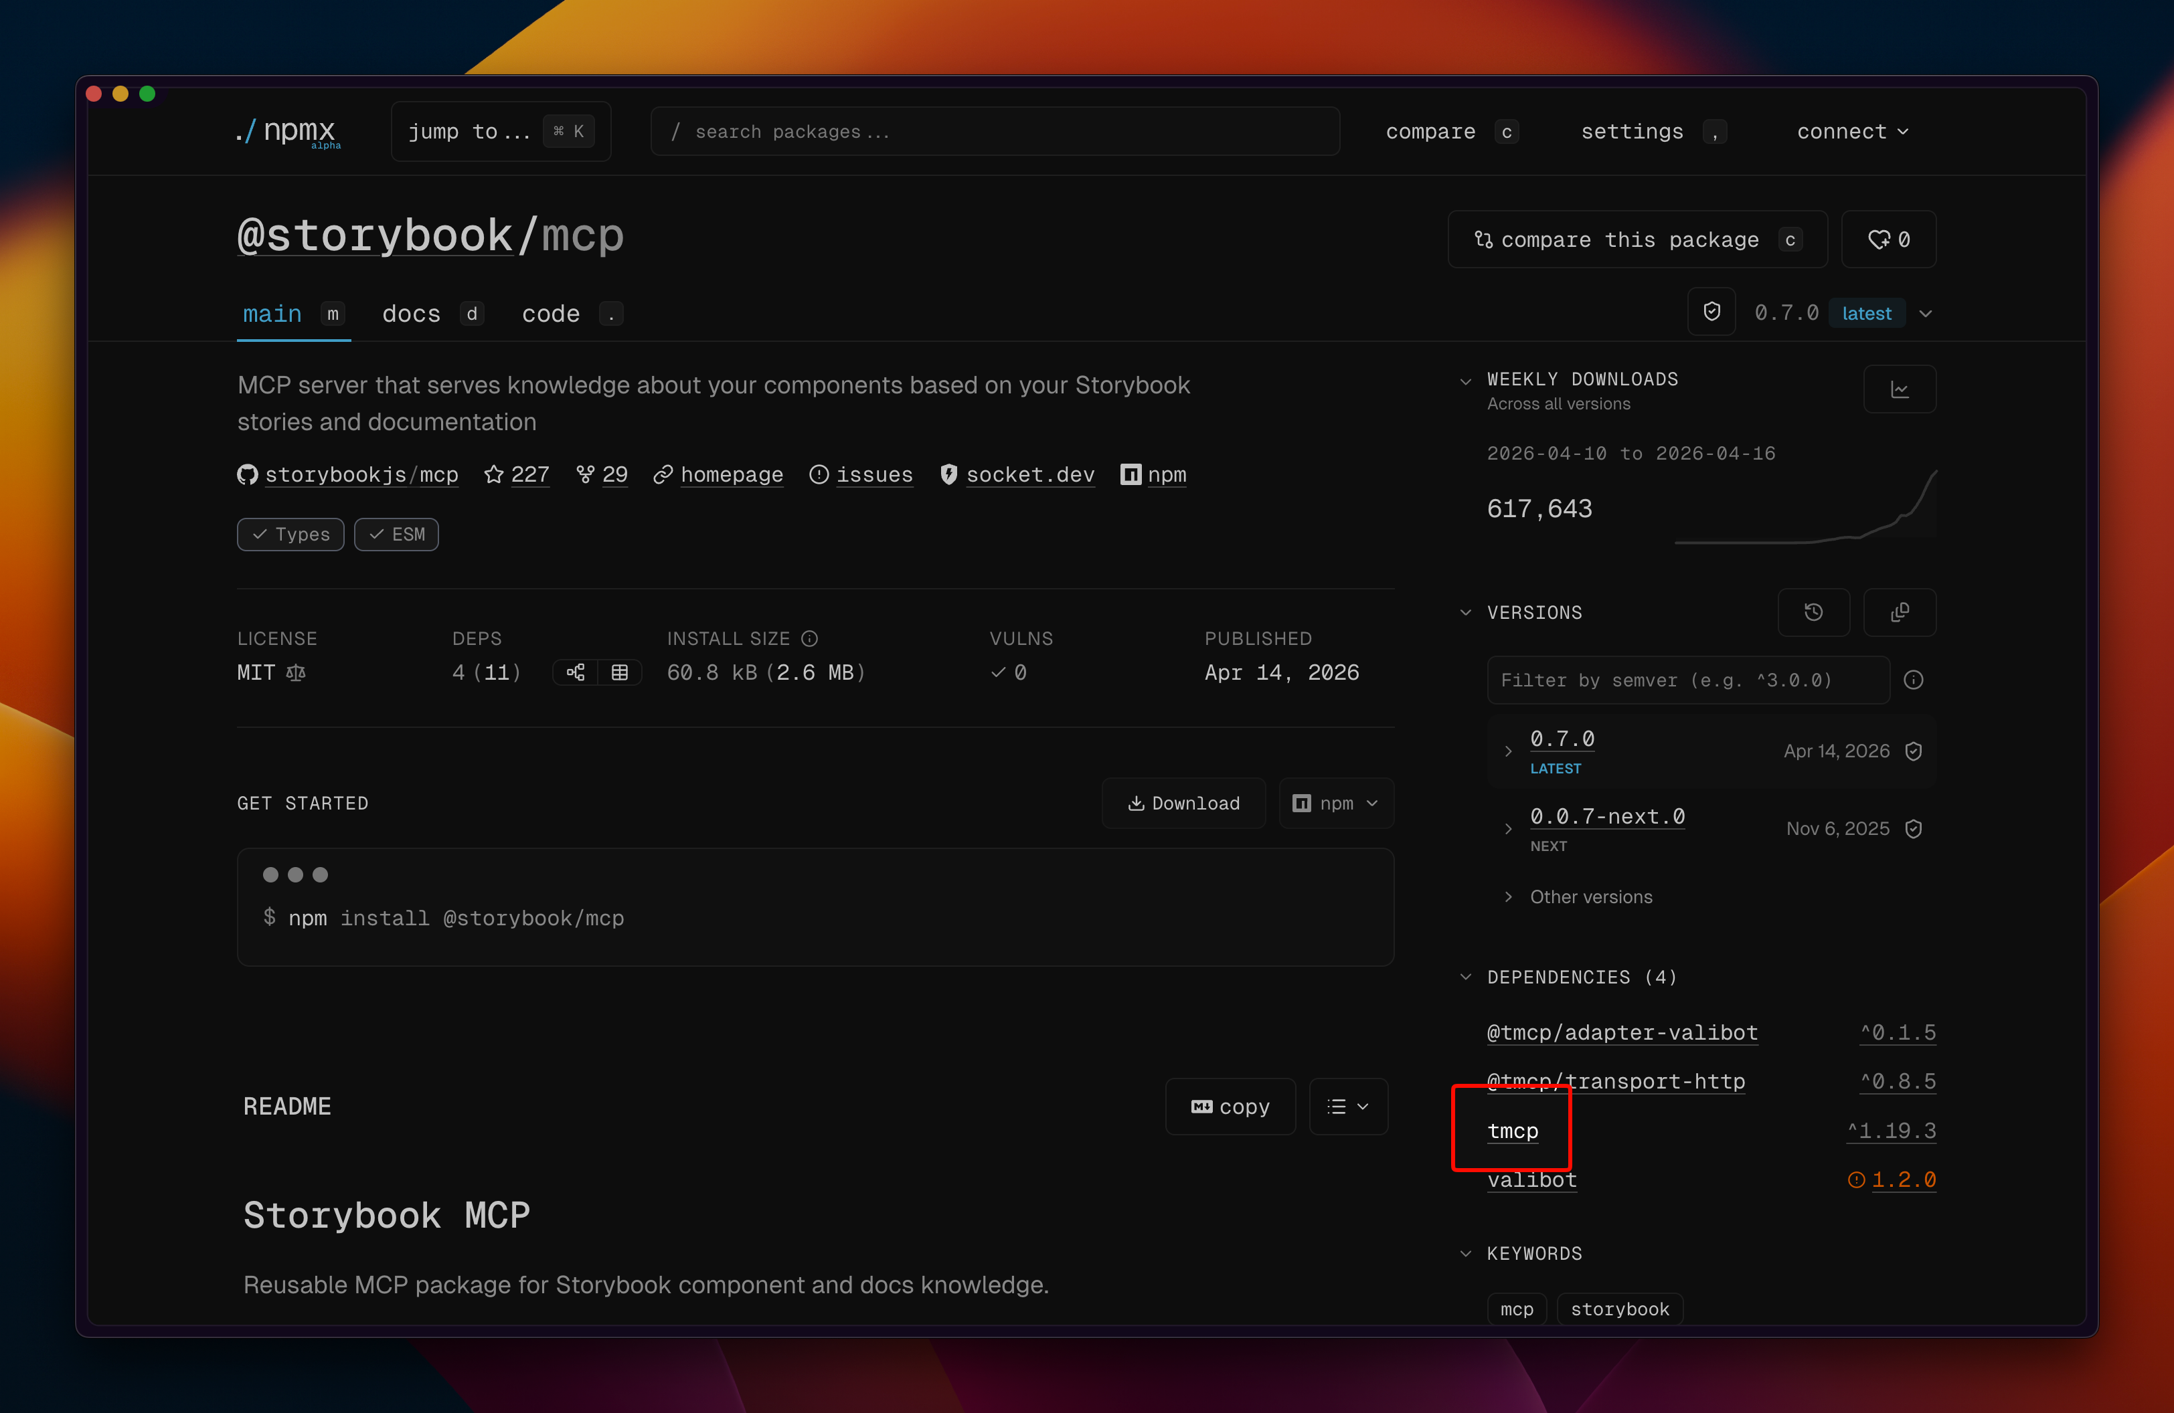Select the mcp keyword tag
The width and height of the screenshot is (2174, 1413).
click(1516, 1309)
